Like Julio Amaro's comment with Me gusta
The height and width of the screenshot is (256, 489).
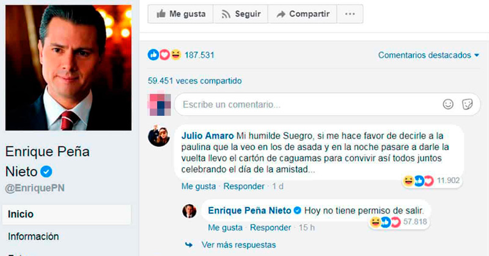(x=198, y=187)
